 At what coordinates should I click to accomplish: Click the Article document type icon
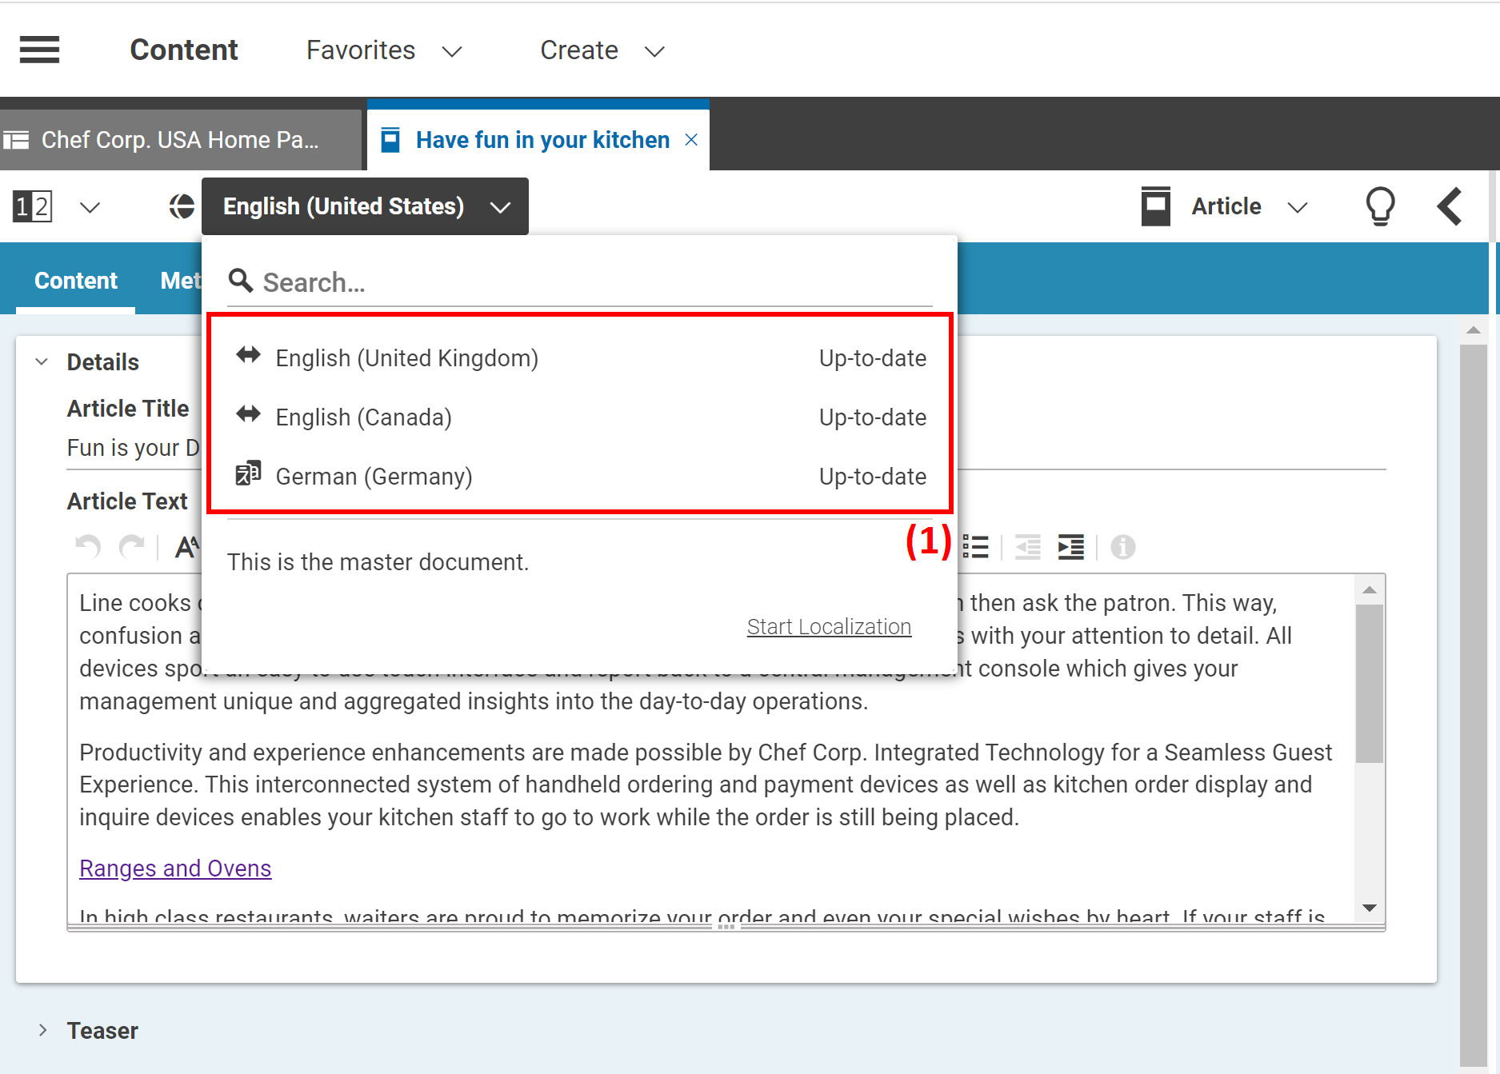[x=1155, y=206]
